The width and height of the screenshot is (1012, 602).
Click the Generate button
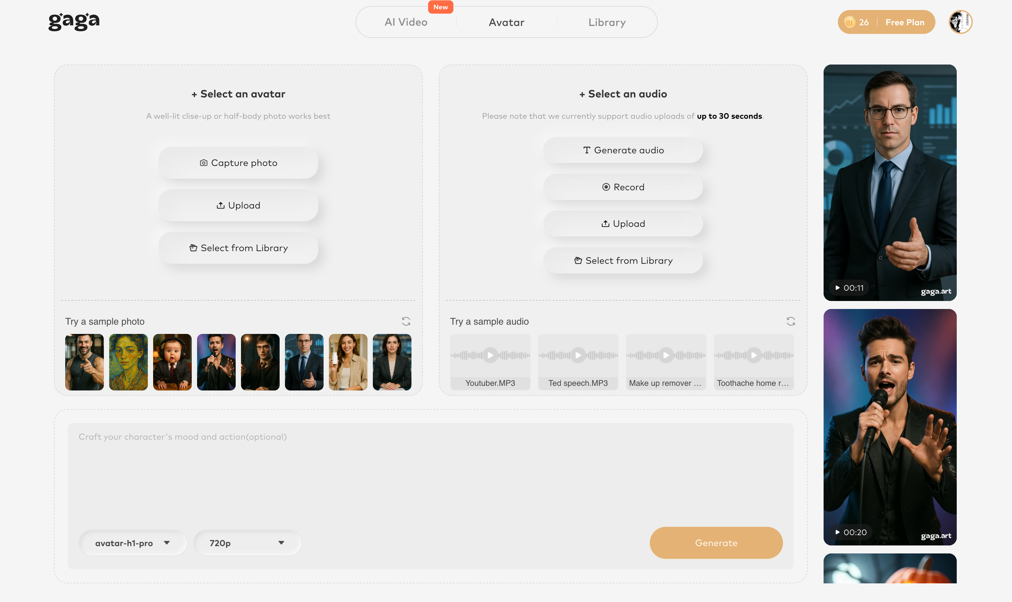(x=716, y=543)
